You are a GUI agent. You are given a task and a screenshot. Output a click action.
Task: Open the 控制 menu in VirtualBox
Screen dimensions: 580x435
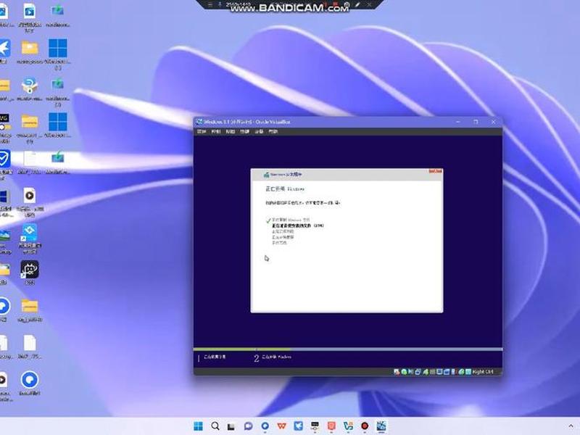[x=215, y=132]
